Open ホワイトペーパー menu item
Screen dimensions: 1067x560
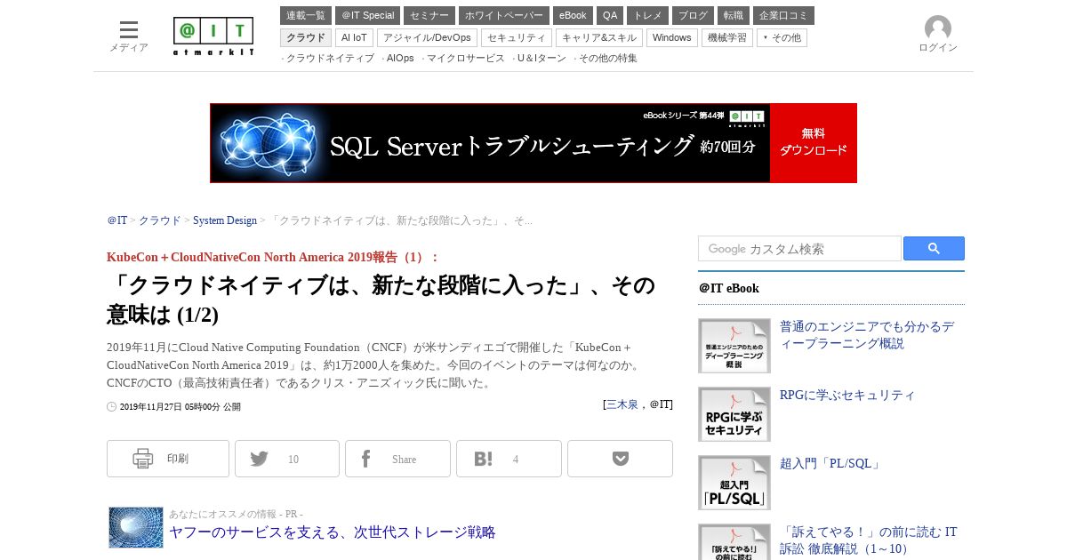click(x=504, y=15)
